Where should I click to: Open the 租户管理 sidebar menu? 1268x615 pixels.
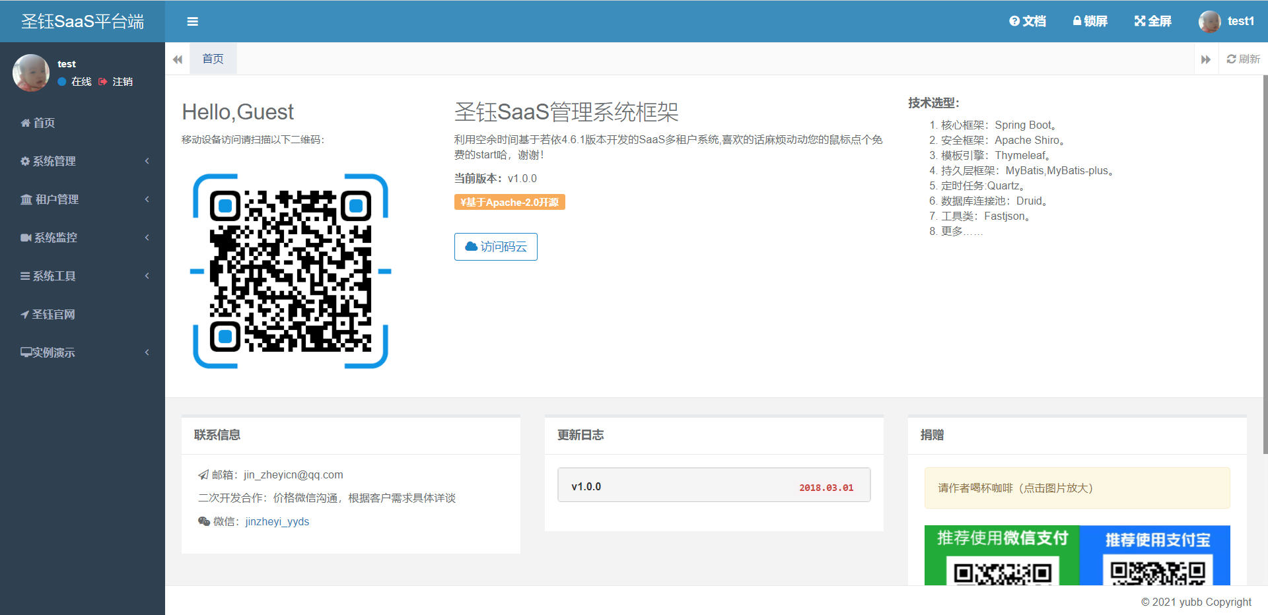tap(83, 199)
